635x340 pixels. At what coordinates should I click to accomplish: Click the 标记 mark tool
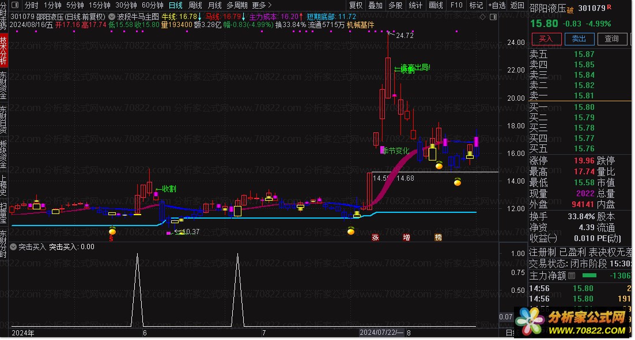(476, 5)
